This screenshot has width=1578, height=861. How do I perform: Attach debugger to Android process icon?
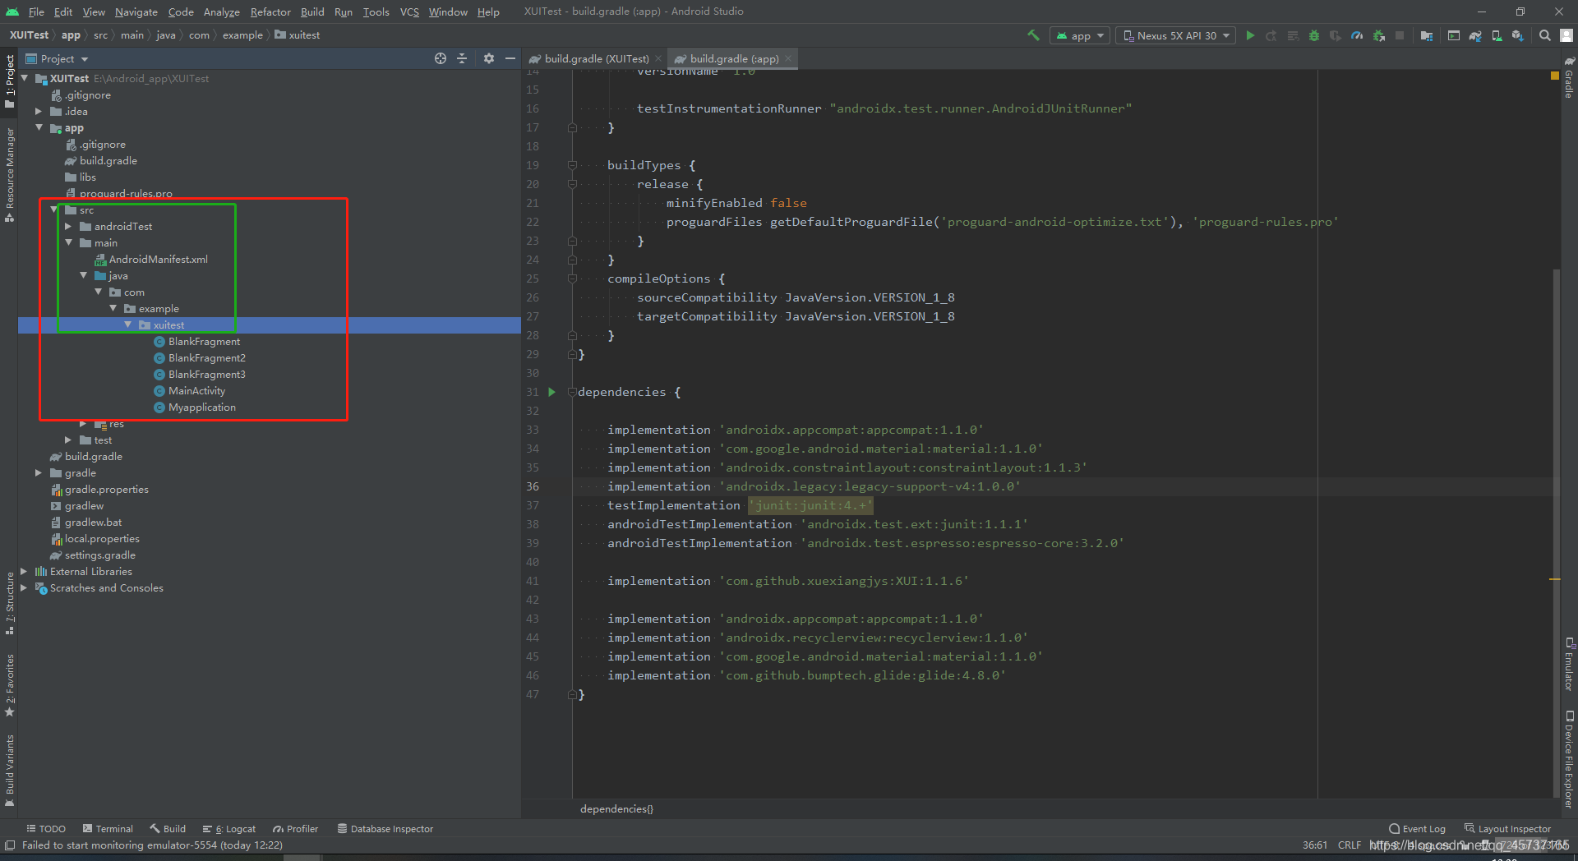pos(1379,35)
